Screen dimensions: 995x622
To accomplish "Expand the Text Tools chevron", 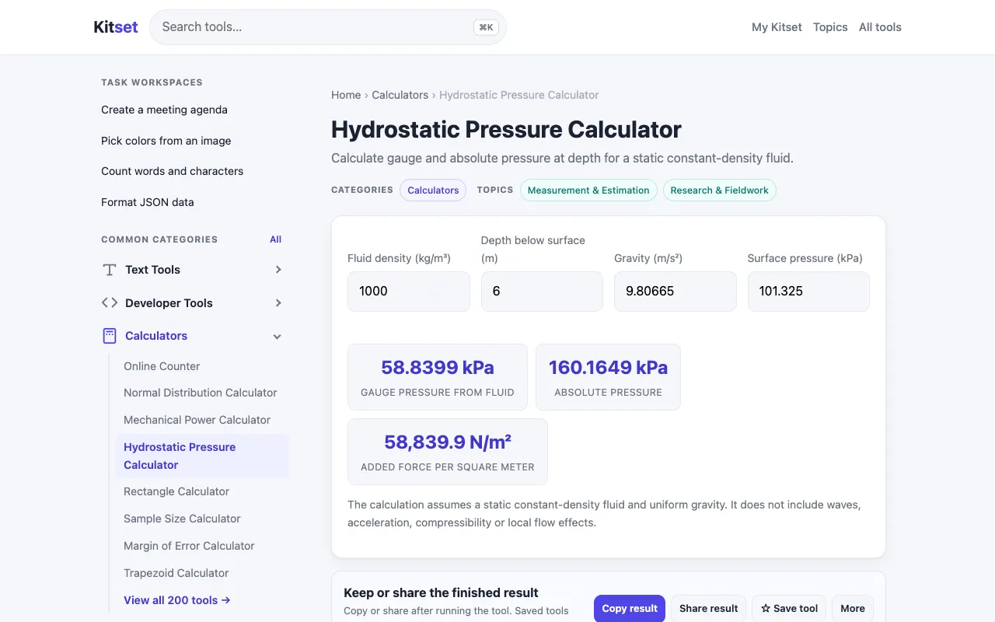I will click(278, 270).
